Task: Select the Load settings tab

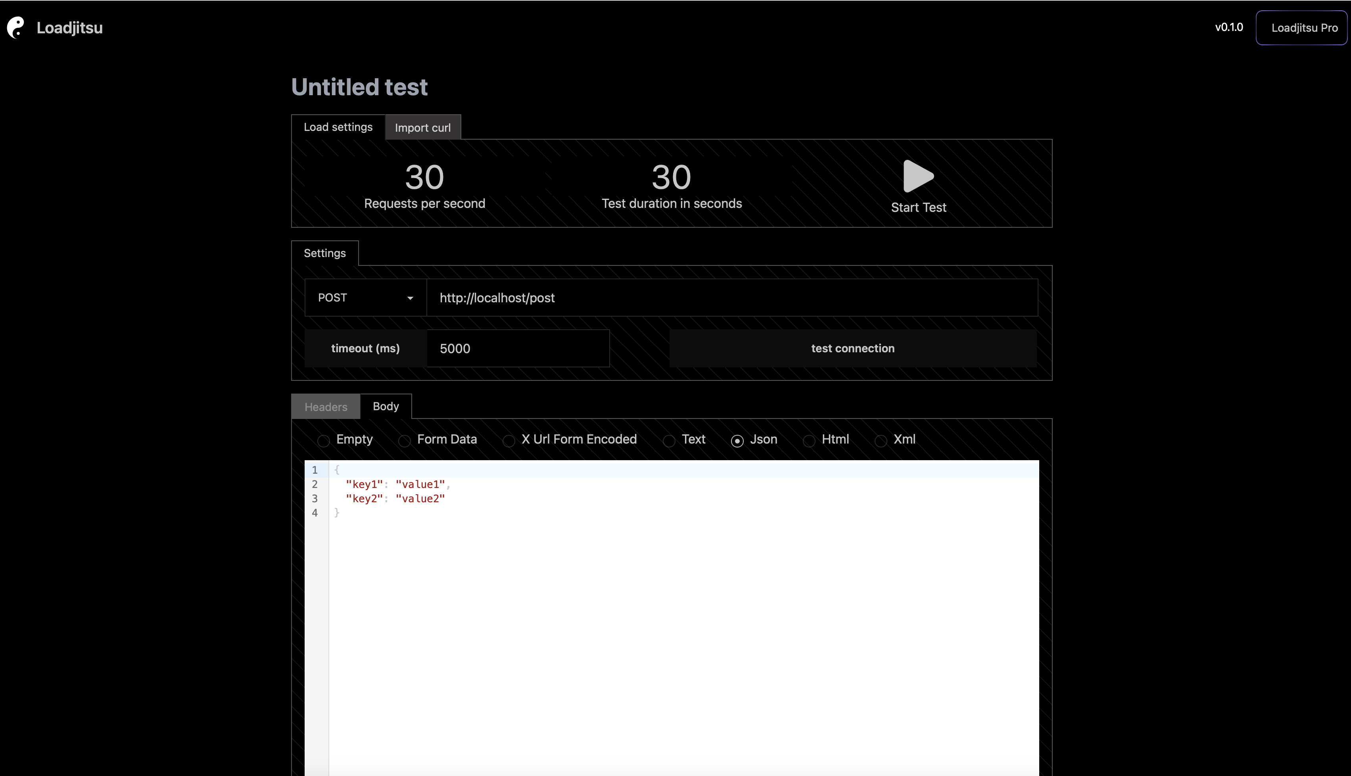Action: click(338, 127)
